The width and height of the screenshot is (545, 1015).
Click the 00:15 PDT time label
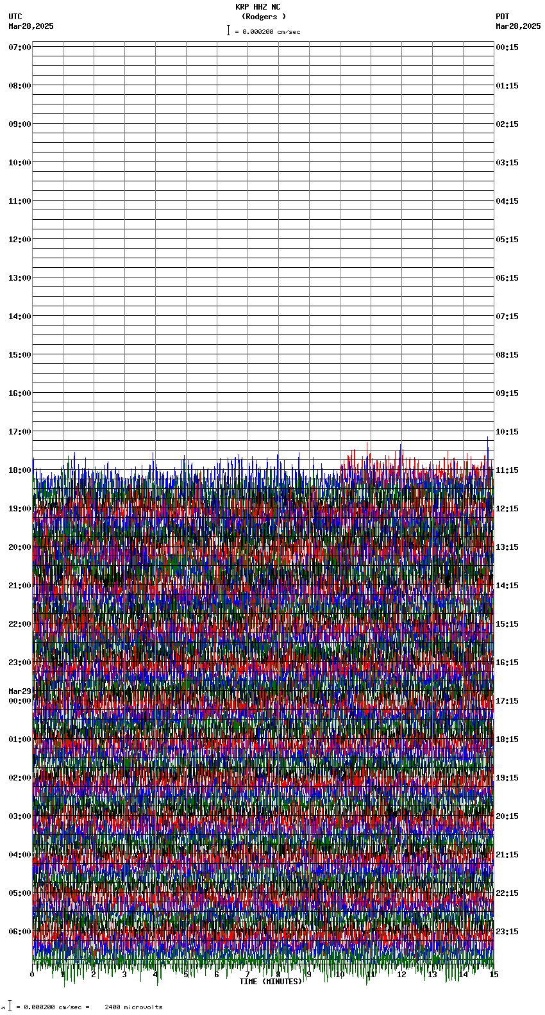pyautogui.click(x=507, y=47)
